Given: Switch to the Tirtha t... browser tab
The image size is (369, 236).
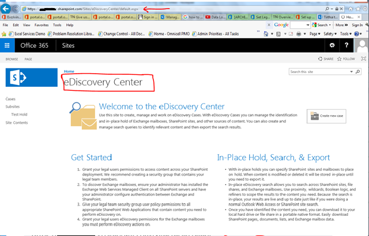Looking at the screenshot, I should click(328, 17).
